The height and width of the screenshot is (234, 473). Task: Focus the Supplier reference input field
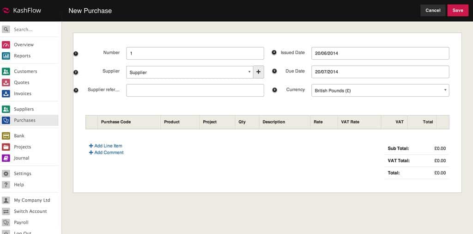(195, 90)
